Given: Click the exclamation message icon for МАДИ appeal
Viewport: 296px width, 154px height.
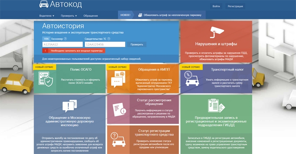Looking at the screenshot, I should click(x=69, y=106).
